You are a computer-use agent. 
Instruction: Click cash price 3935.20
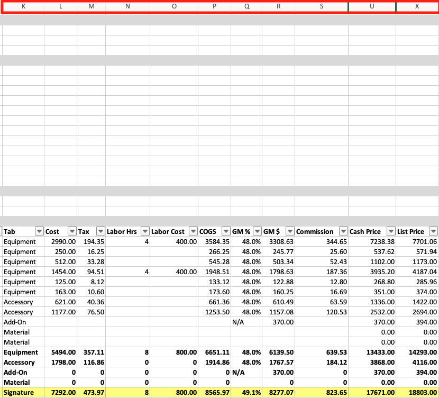pos(382,272)
